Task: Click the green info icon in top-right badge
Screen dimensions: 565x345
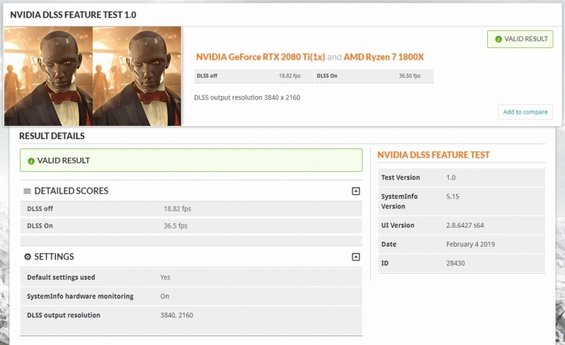Action: pyautogui.click(x=498, y=39)
